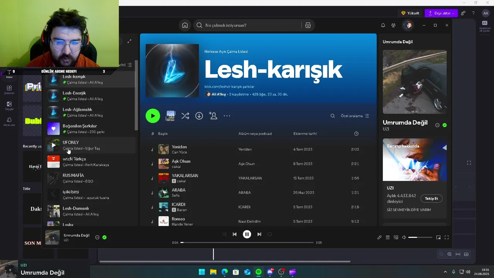Invite collaborators to the playlist
The width and height of the screenshot is (494, 278).
[213, 116]
